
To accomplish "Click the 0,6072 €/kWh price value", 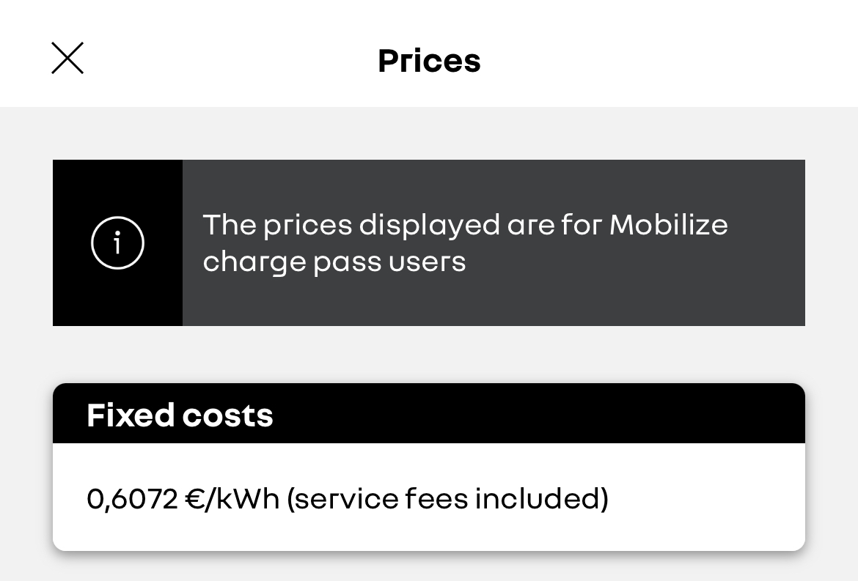I will coord(183,498).
